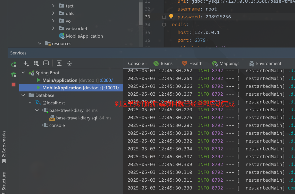Click the websocket package folder icon
Image resolution: width=295 pixels, height=194 pixels.
pyautogui.click(x=62, y=28)
